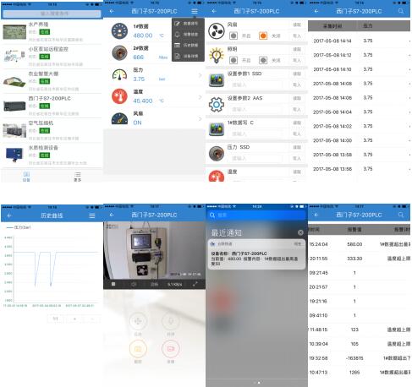Viewport: 412px width, 387px height.
Task: Select 照明 开启 radio button
Action: 233,60
